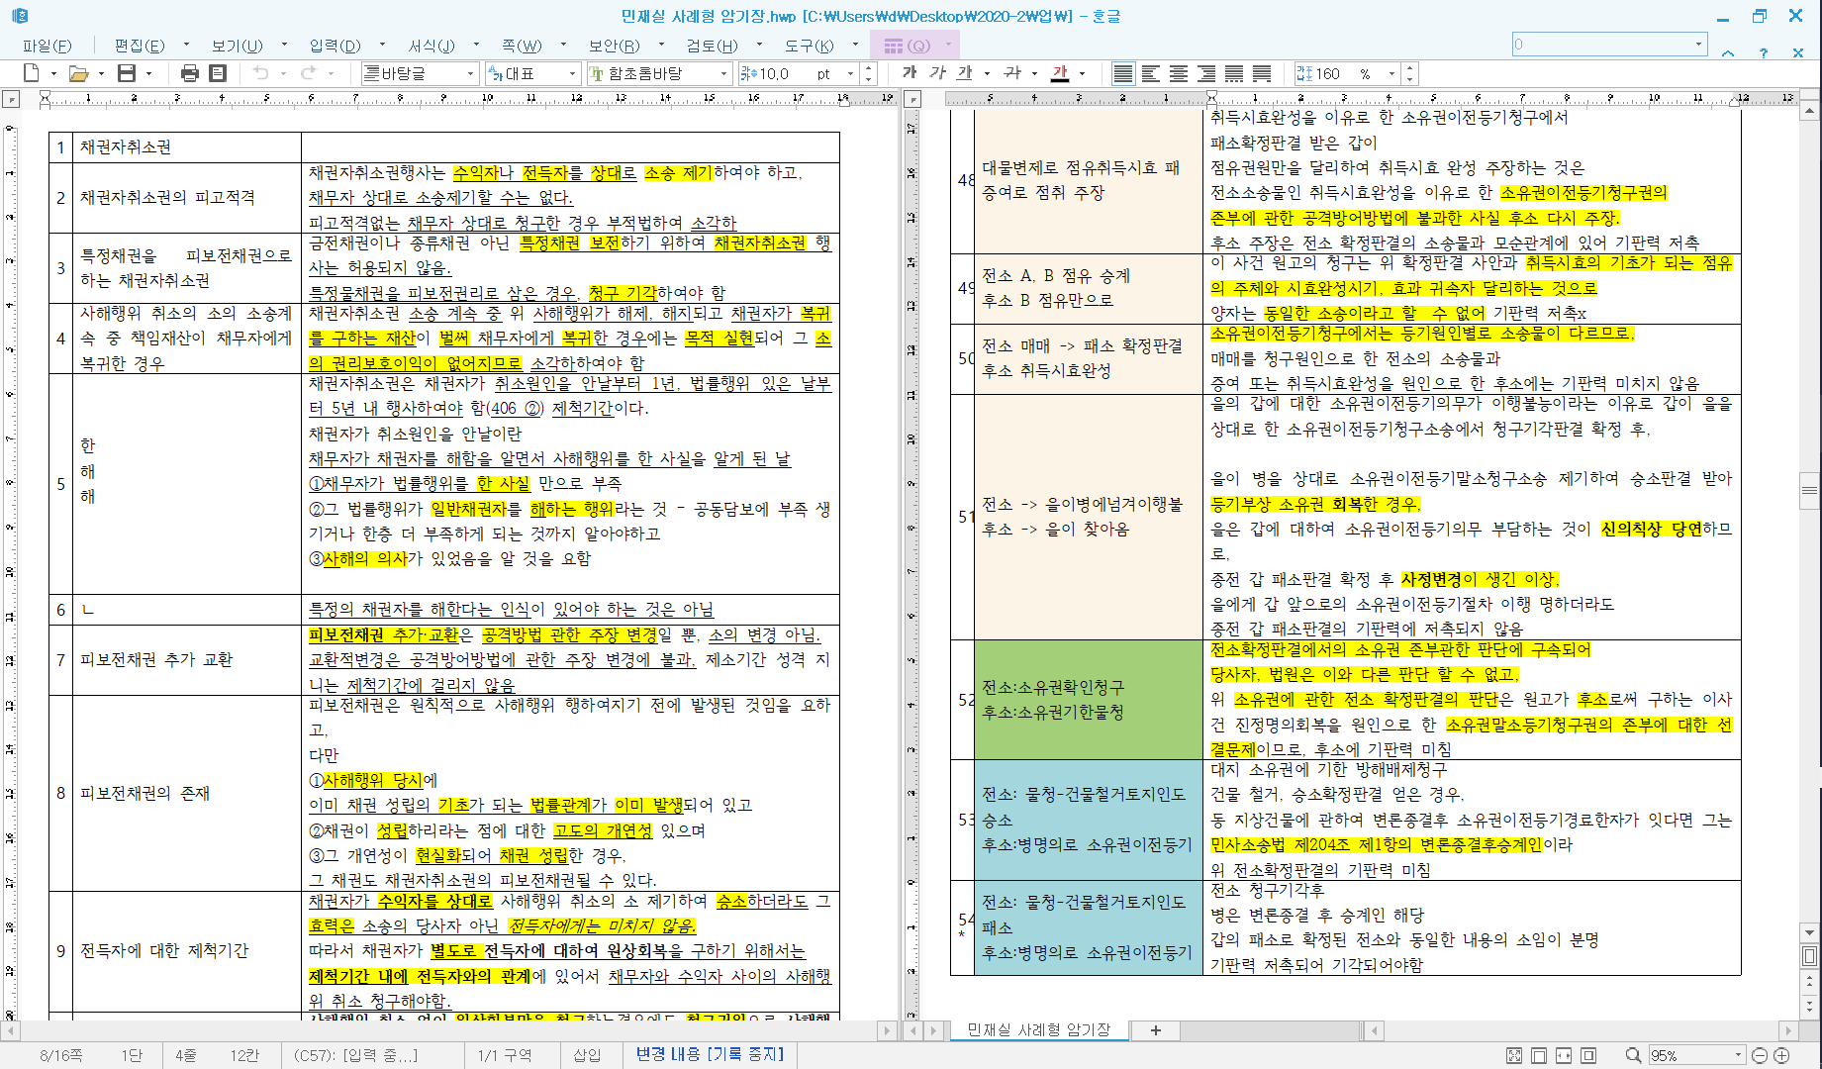Viewport: 1822px width, 1069px height.
Task: Click the Print icon
Action: pos(189,73)
